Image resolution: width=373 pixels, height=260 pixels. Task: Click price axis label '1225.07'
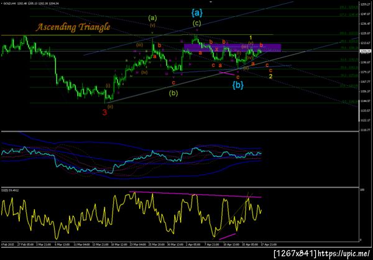(365, 34)
